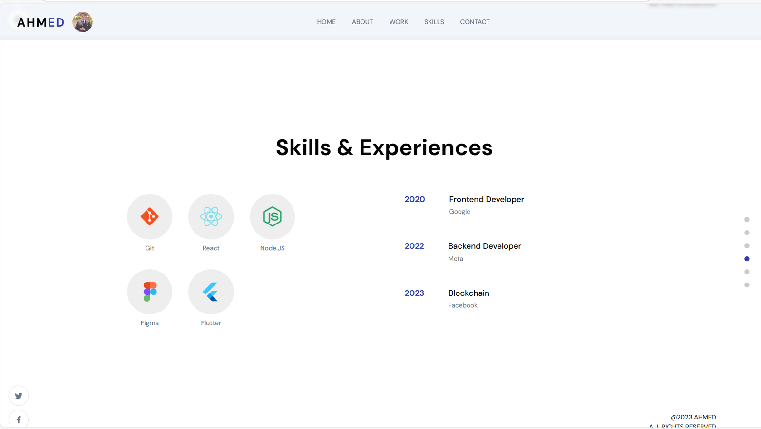Click the profile avatar photo

82,22
